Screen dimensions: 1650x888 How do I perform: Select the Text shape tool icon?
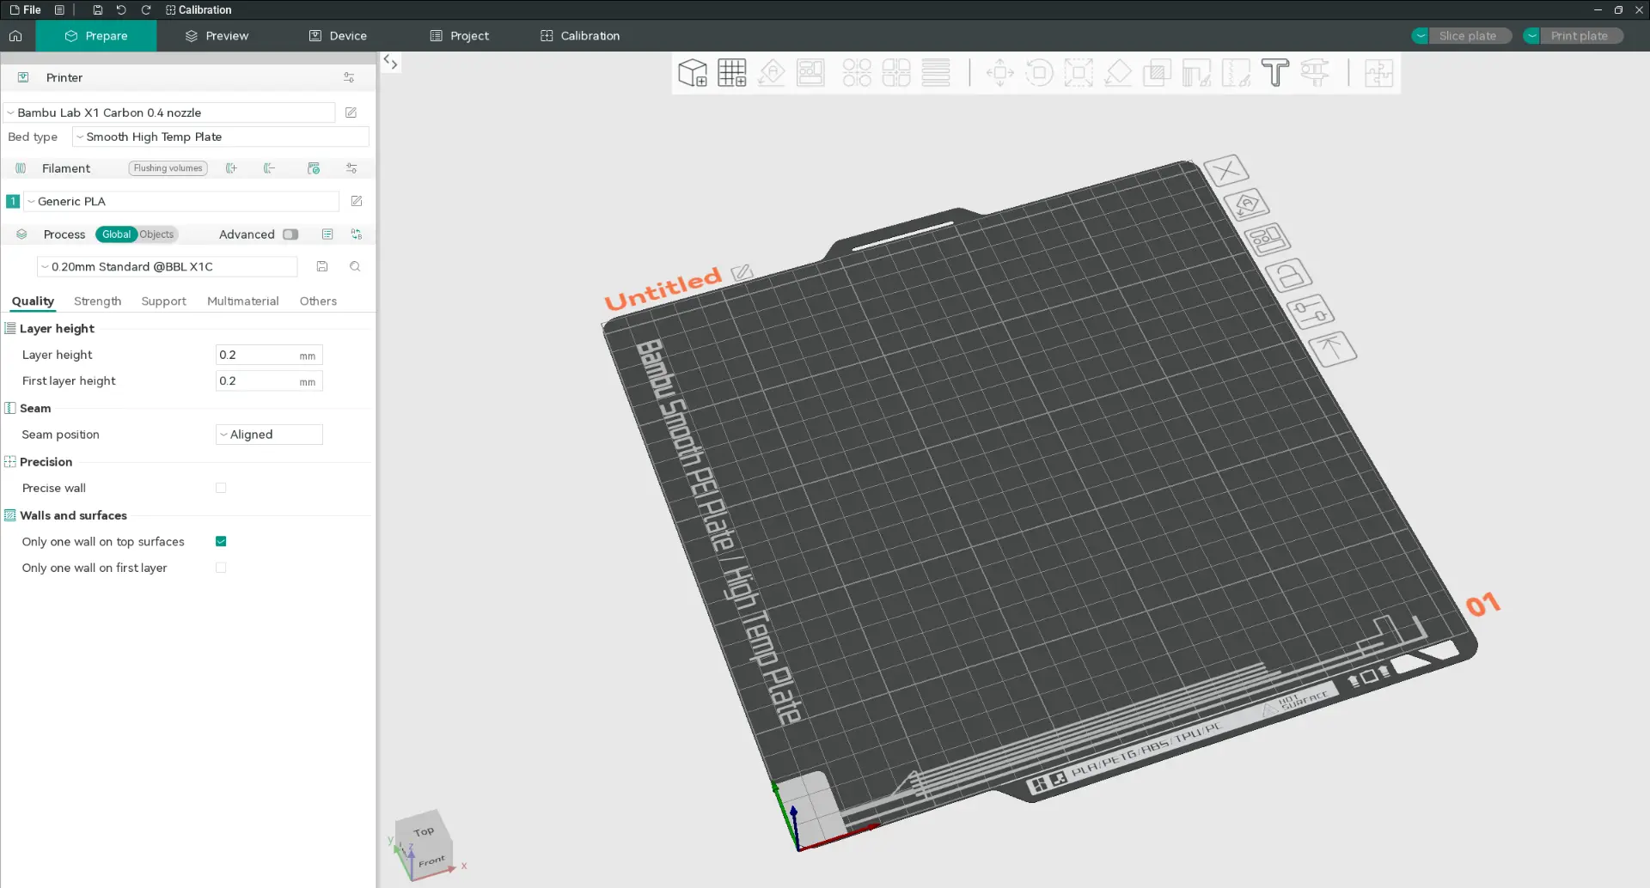click(1274, 73)
